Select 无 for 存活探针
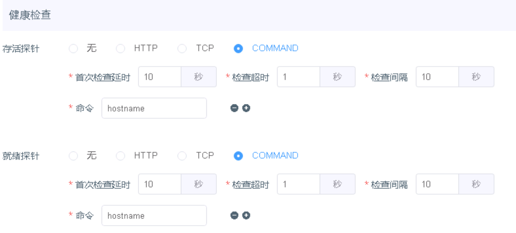 (73, 49)
